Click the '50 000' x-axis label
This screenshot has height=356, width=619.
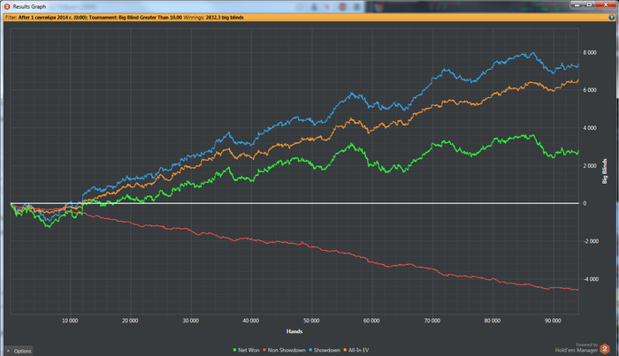point(311,321)
